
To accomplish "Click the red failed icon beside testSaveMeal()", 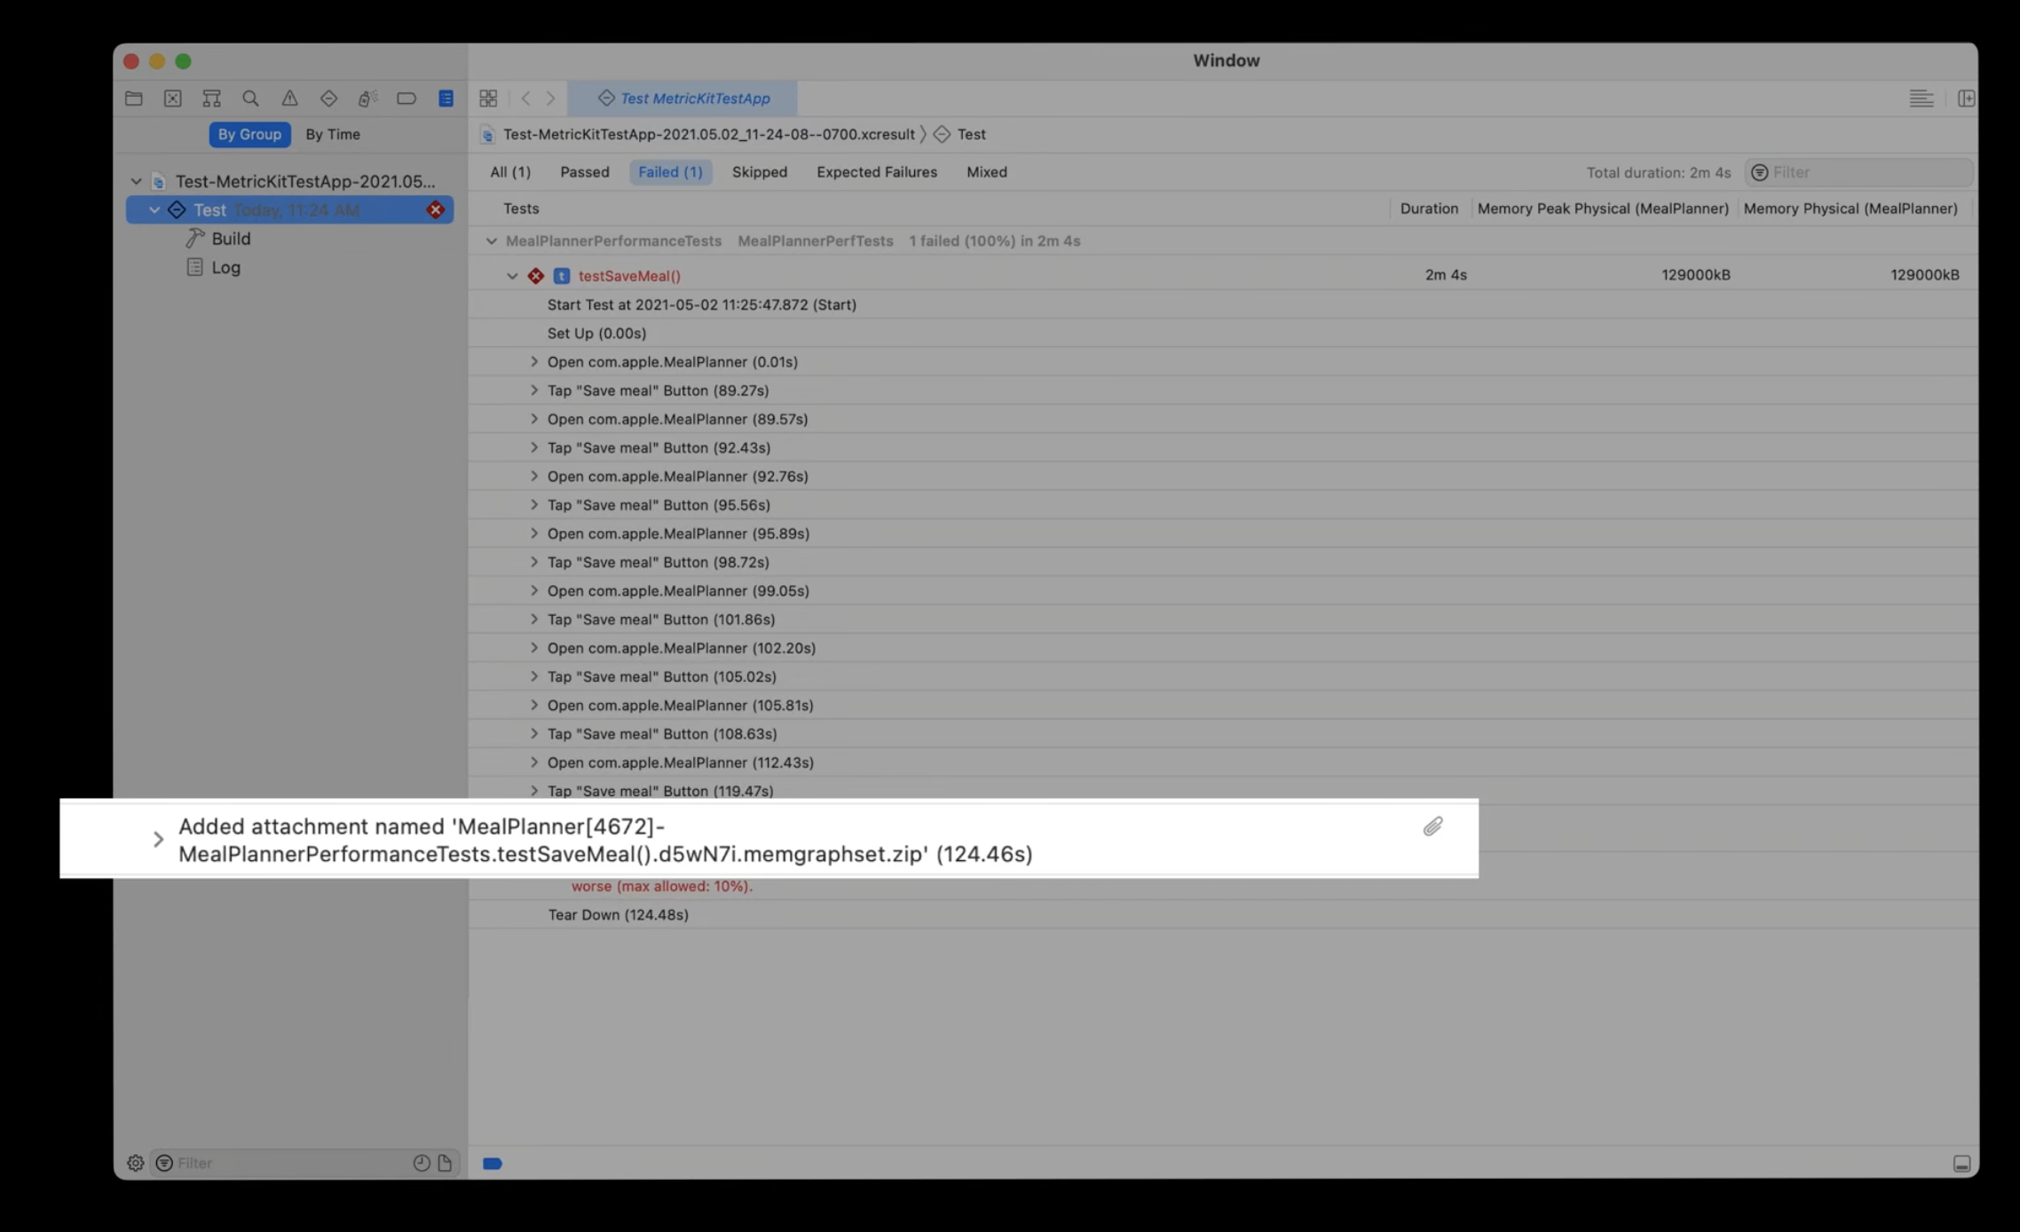I will pyautogui.click(x=535, y=276).
